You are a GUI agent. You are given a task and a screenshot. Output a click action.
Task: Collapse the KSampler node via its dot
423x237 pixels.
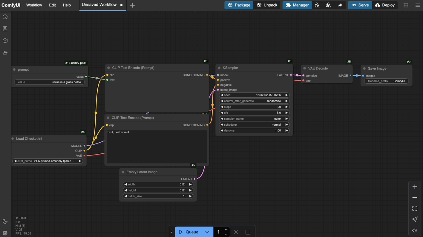(219, 68)
